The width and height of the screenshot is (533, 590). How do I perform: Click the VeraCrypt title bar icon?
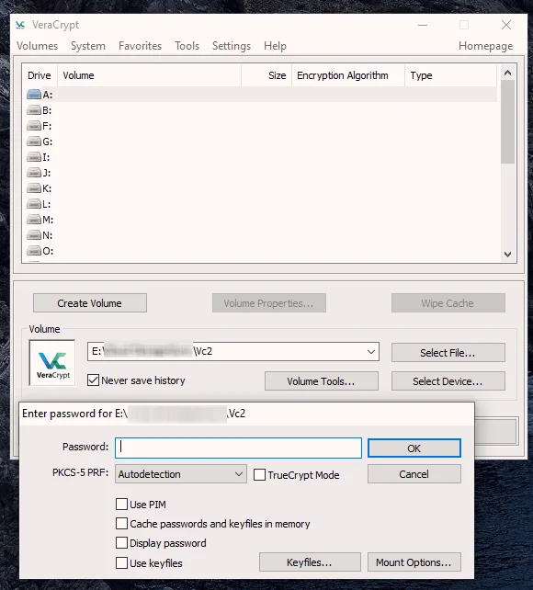click(x=20, y=25)
